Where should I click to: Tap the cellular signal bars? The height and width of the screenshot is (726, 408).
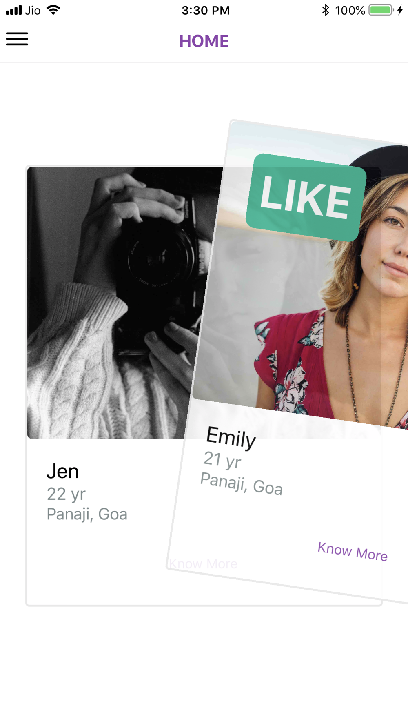[13, 10]
